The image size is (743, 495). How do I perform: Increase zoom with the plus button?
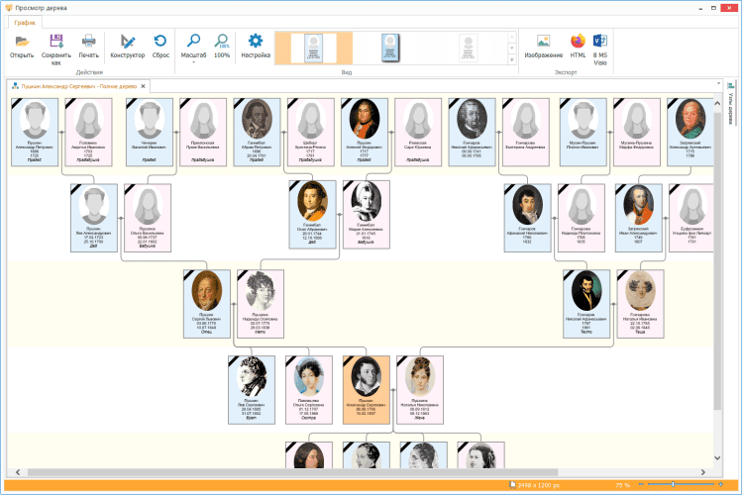[x=721, y=484]
